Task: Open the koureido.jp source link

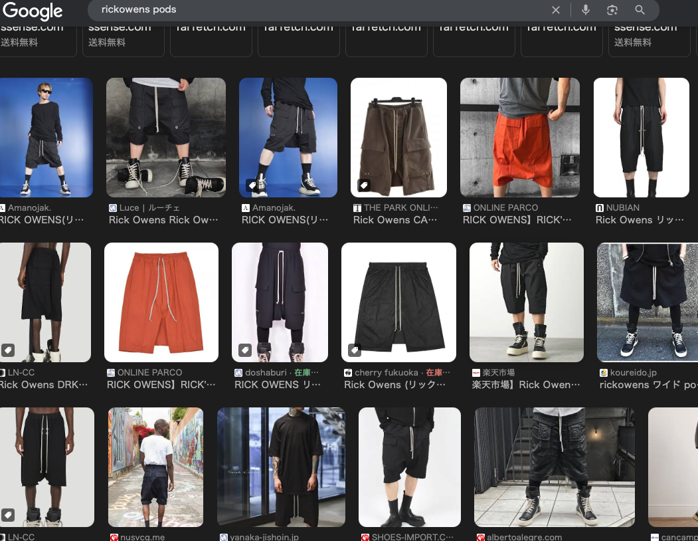Action: point(634,373)
